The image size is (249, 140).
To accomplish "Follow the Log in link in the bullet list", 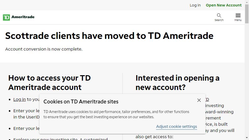I will pyautogui.click(x=19, y=99).
